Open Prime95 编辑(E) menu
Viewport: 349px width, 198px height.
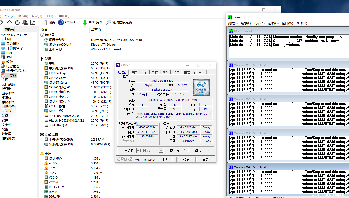(246, 23)
